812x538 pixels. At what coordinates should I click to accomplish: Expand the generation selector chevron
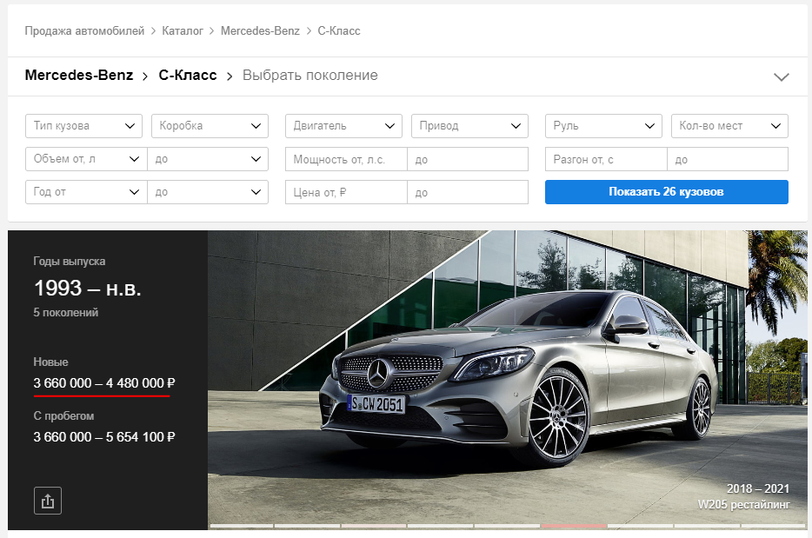click(x=781, y=76)
